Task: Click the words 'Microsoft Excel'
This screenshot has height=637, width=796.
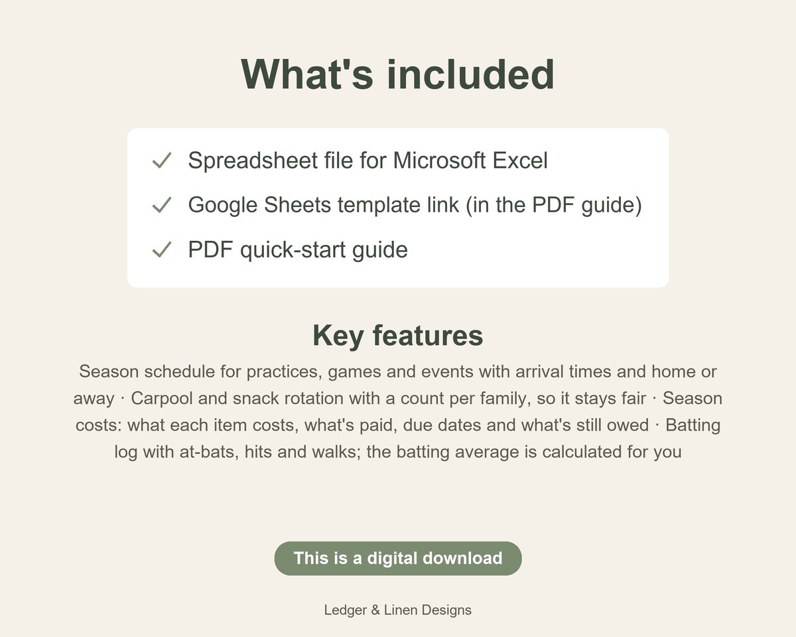Action: 470,161
